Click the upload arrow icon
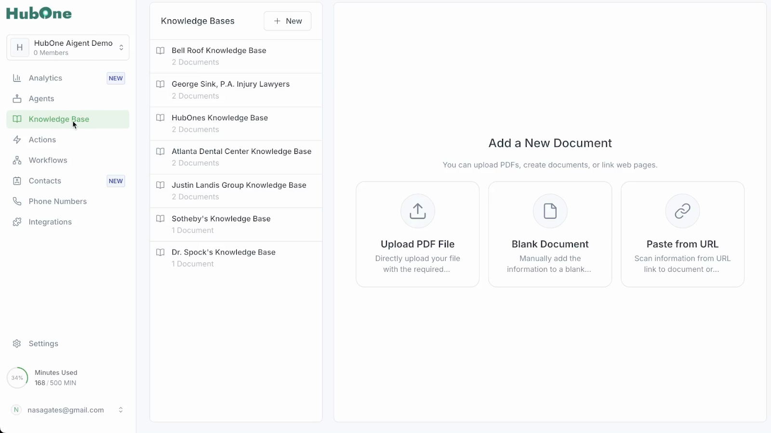Viewport: 771px width, 433px height. click(418, 211)
